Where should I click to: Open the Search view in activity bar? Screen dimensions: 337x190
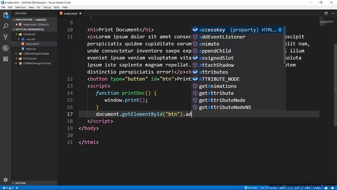pos(6,26)
